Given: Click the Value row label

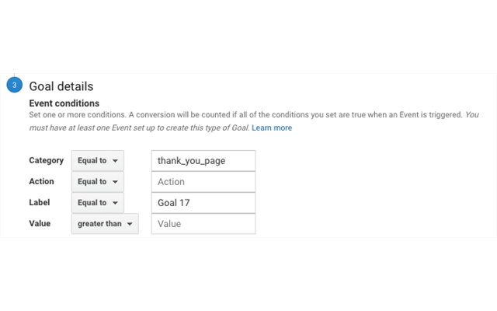Looking at the screenshot, I should pyautogui.click(x=40, y=224).
